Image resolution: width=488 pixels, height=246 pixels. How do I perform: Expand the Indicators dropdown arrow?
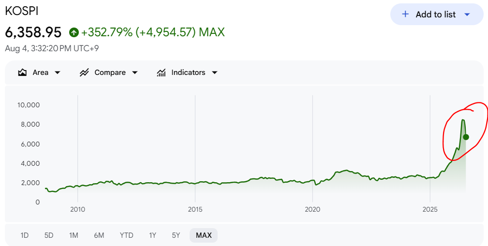coord(214,73)
